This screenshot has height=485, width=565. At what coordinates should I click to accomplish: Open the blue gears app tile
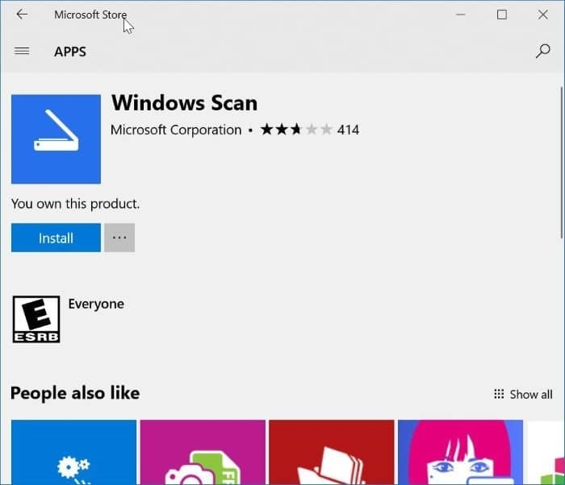74,452
